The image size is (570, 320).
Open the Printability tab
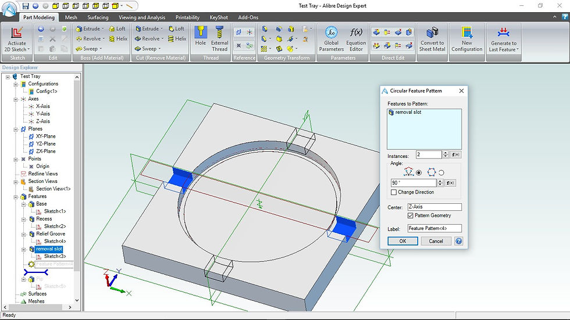[x=187, y=17]
